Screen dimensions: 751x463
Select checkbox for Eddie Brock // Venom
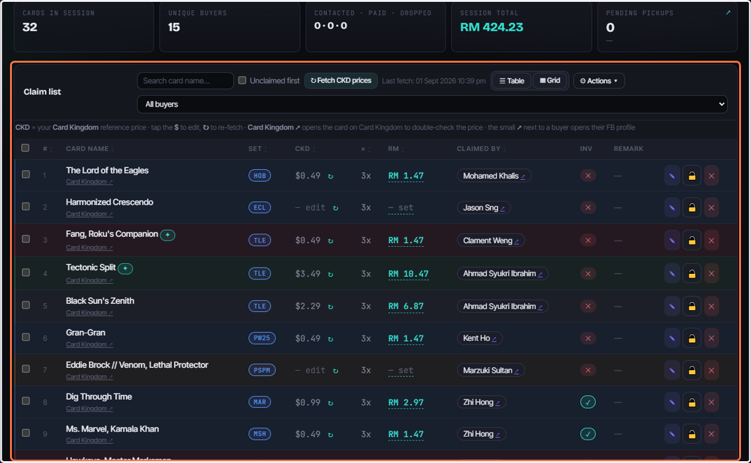click(26, 368)
